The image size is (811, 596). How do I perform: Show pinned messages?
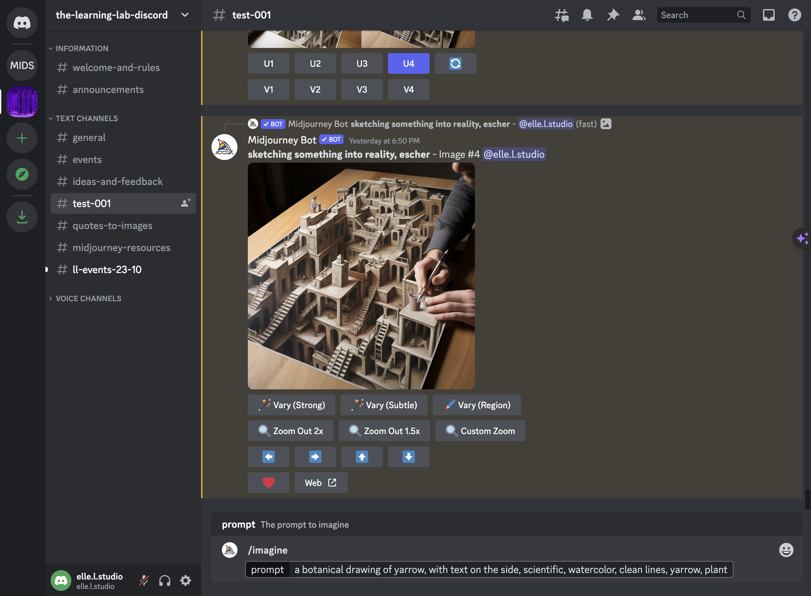613,15
